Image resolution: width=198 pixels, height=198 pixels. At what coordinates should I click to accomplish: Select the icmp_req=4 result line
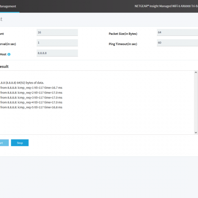click(x=31, y=103)
